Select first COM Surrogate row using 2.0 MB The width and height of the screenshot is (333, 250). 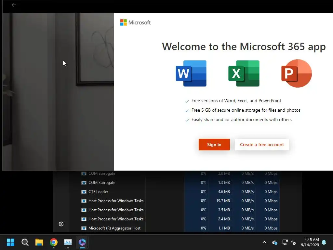click(x=180, y=174)
